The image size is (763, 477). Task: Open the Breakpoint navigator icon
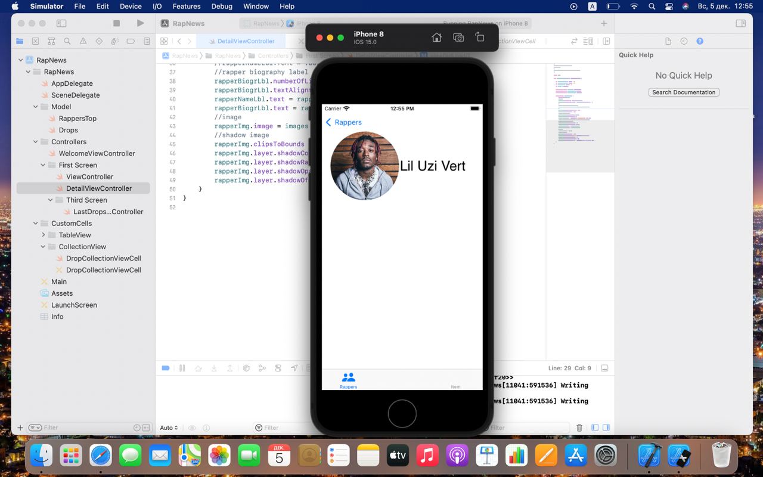(131, 41)
